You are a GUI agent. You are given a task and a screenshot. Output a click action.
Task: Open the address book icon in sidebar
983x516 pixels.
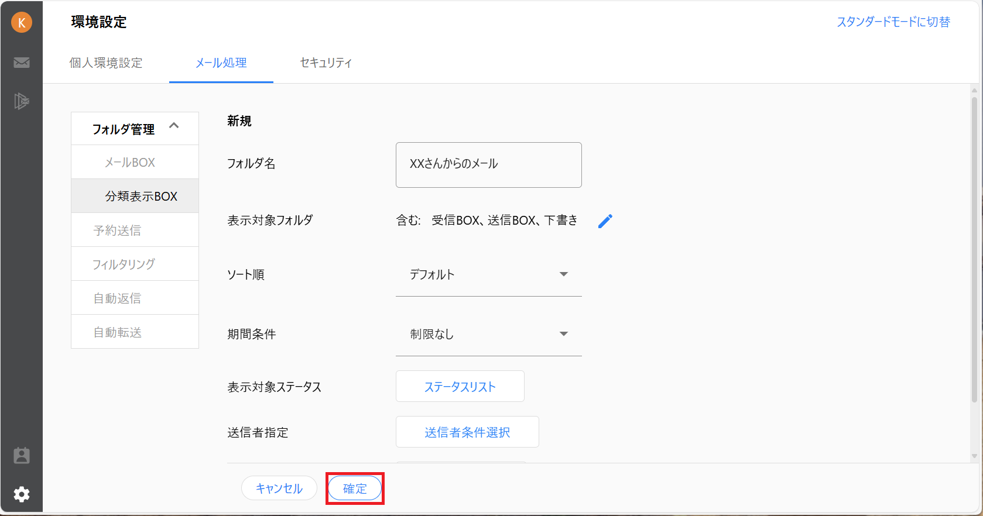(x=22, y=456)
